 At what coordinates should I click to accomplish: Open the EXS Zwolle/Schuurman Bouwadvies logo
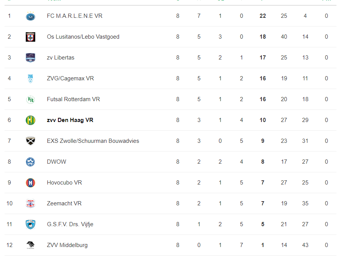pos(30,141)
